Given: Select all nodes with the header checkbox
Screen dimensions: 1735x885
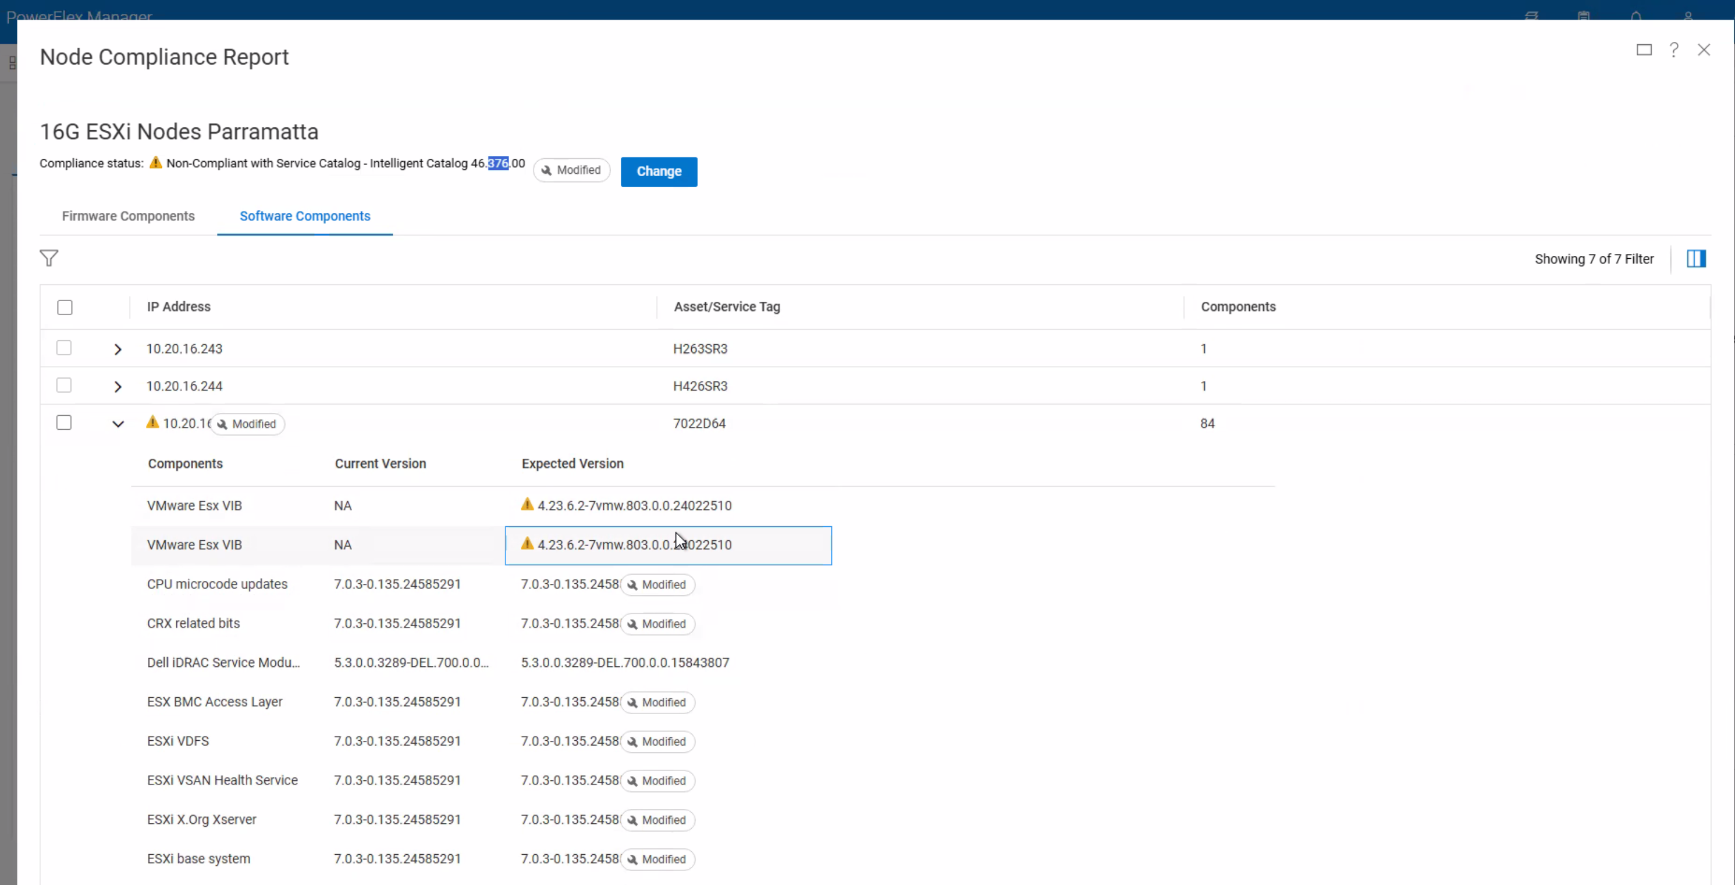Looking at the screenshot, I should 65,307.
